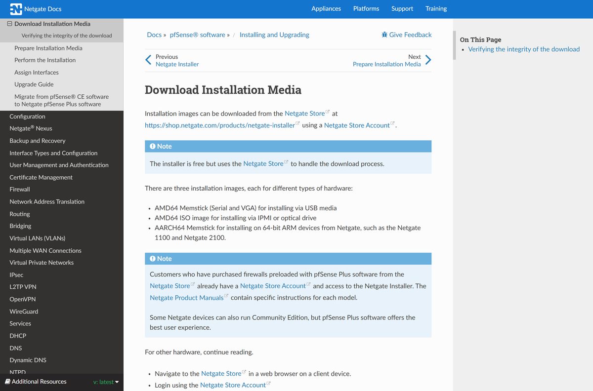Open the v: latest version dropdown
This screenshot has height=391, width=593.
[x=106, y=382]
